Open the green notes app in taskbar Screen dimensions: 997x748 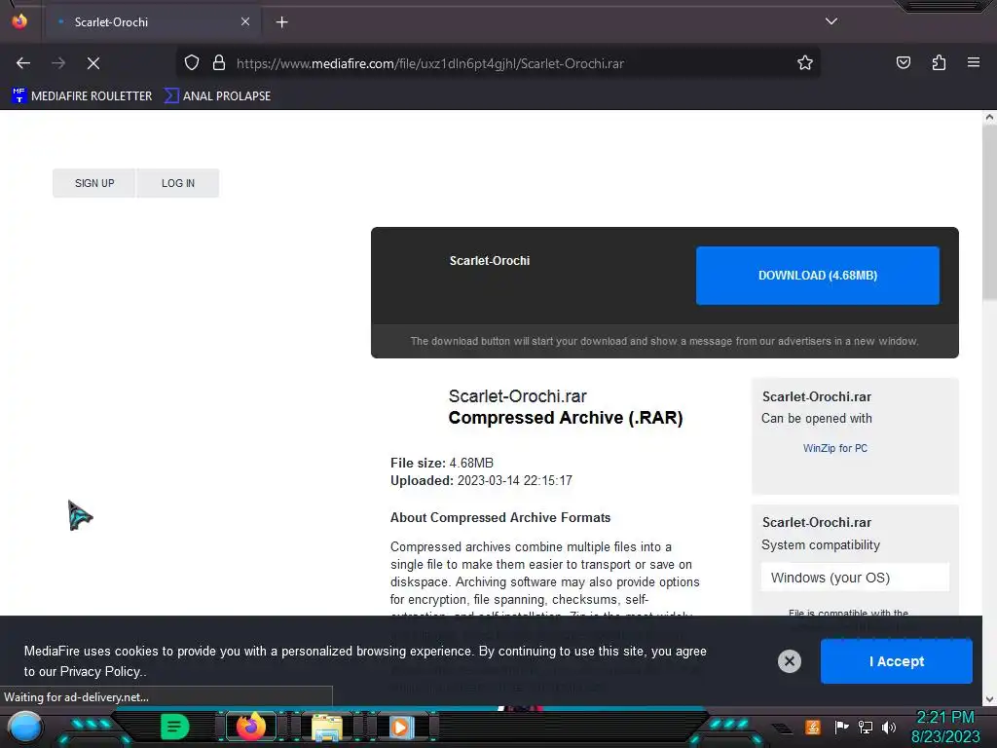pos(175,727)
